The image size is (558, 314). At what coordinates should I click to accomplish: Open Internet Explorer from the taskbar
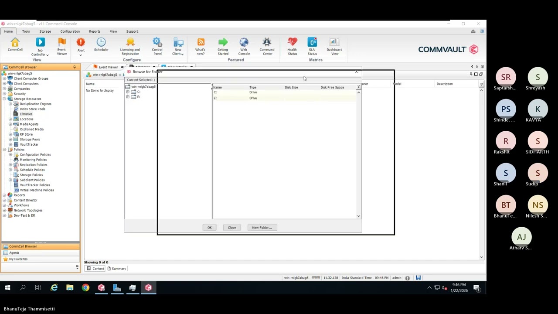(54, 287)
